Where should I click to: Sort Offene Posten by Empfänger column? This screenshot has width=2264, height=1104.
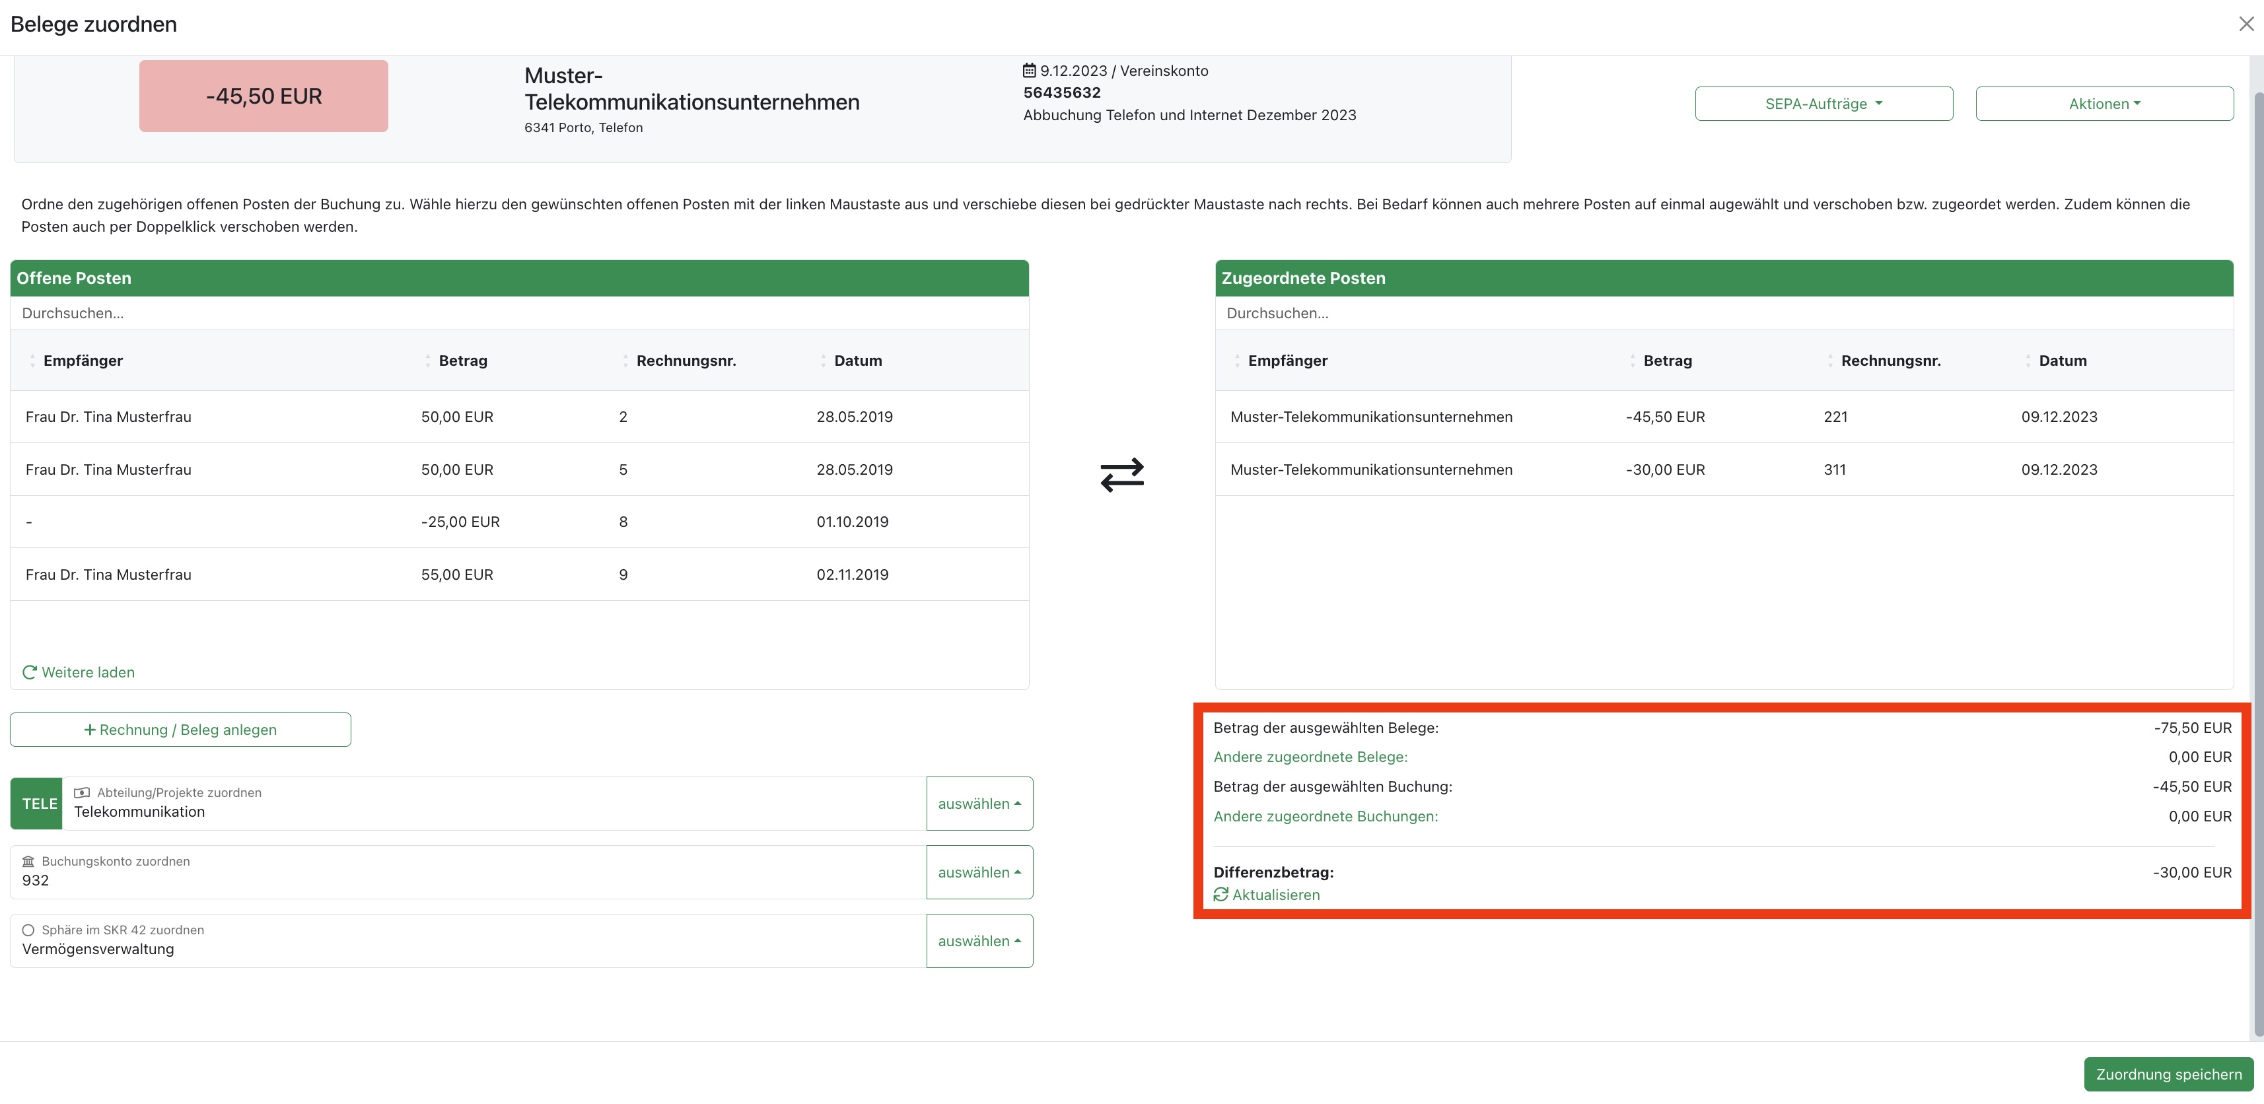point(83,361)
